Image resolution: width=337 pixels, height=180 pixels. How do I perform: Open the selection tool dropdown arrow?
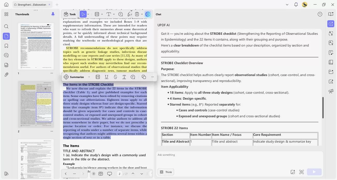click(x=88, y=14)
